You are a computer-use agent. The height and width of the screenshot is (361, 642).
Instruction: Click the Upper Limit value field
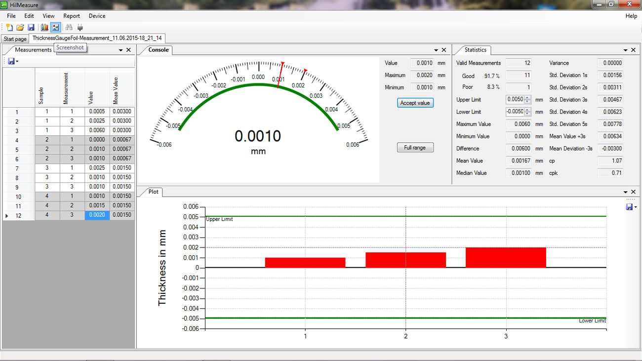tap(515, 100)
